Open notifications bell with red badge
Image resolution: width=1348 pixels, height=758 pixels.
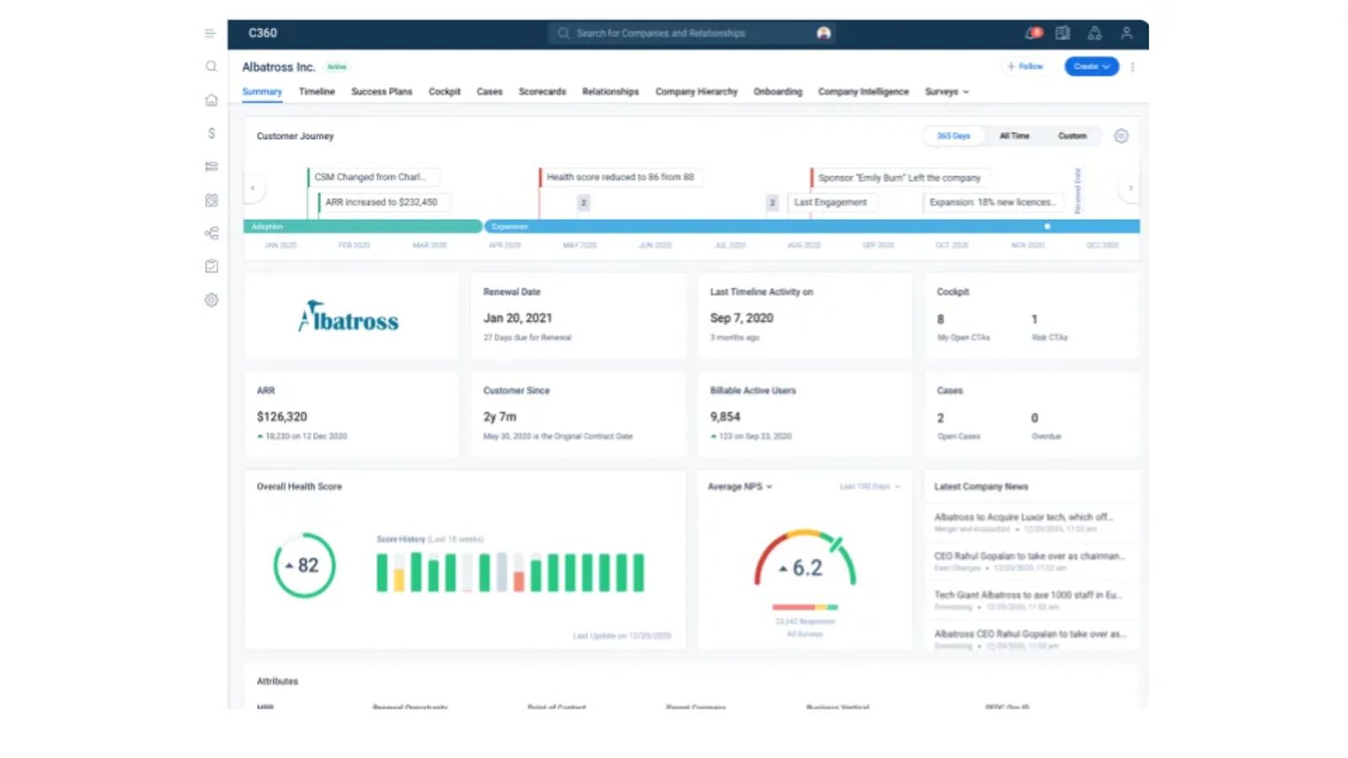tap(1033, 33)
